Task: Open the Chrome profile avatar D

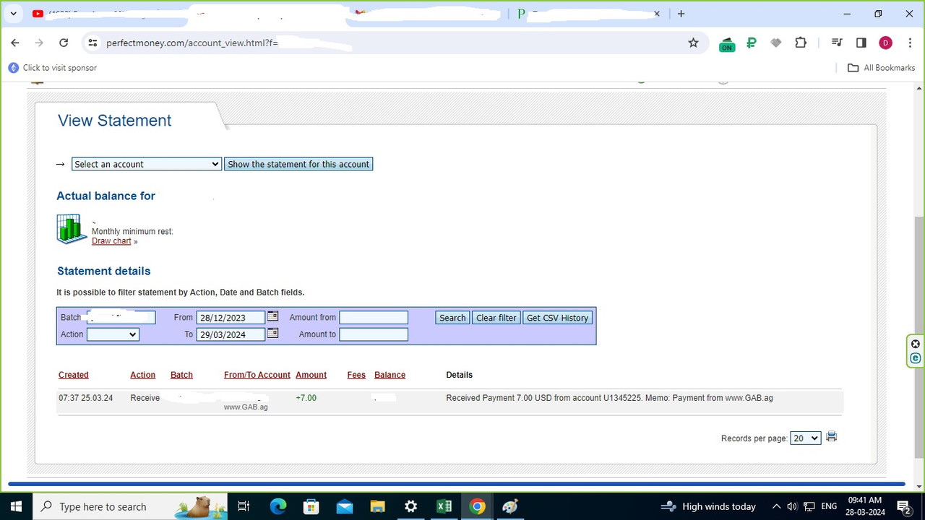Action: click(885, 43)
